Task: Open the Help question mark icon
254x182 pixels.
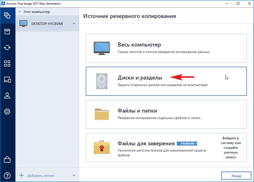Action: click(x=7, y=175)
